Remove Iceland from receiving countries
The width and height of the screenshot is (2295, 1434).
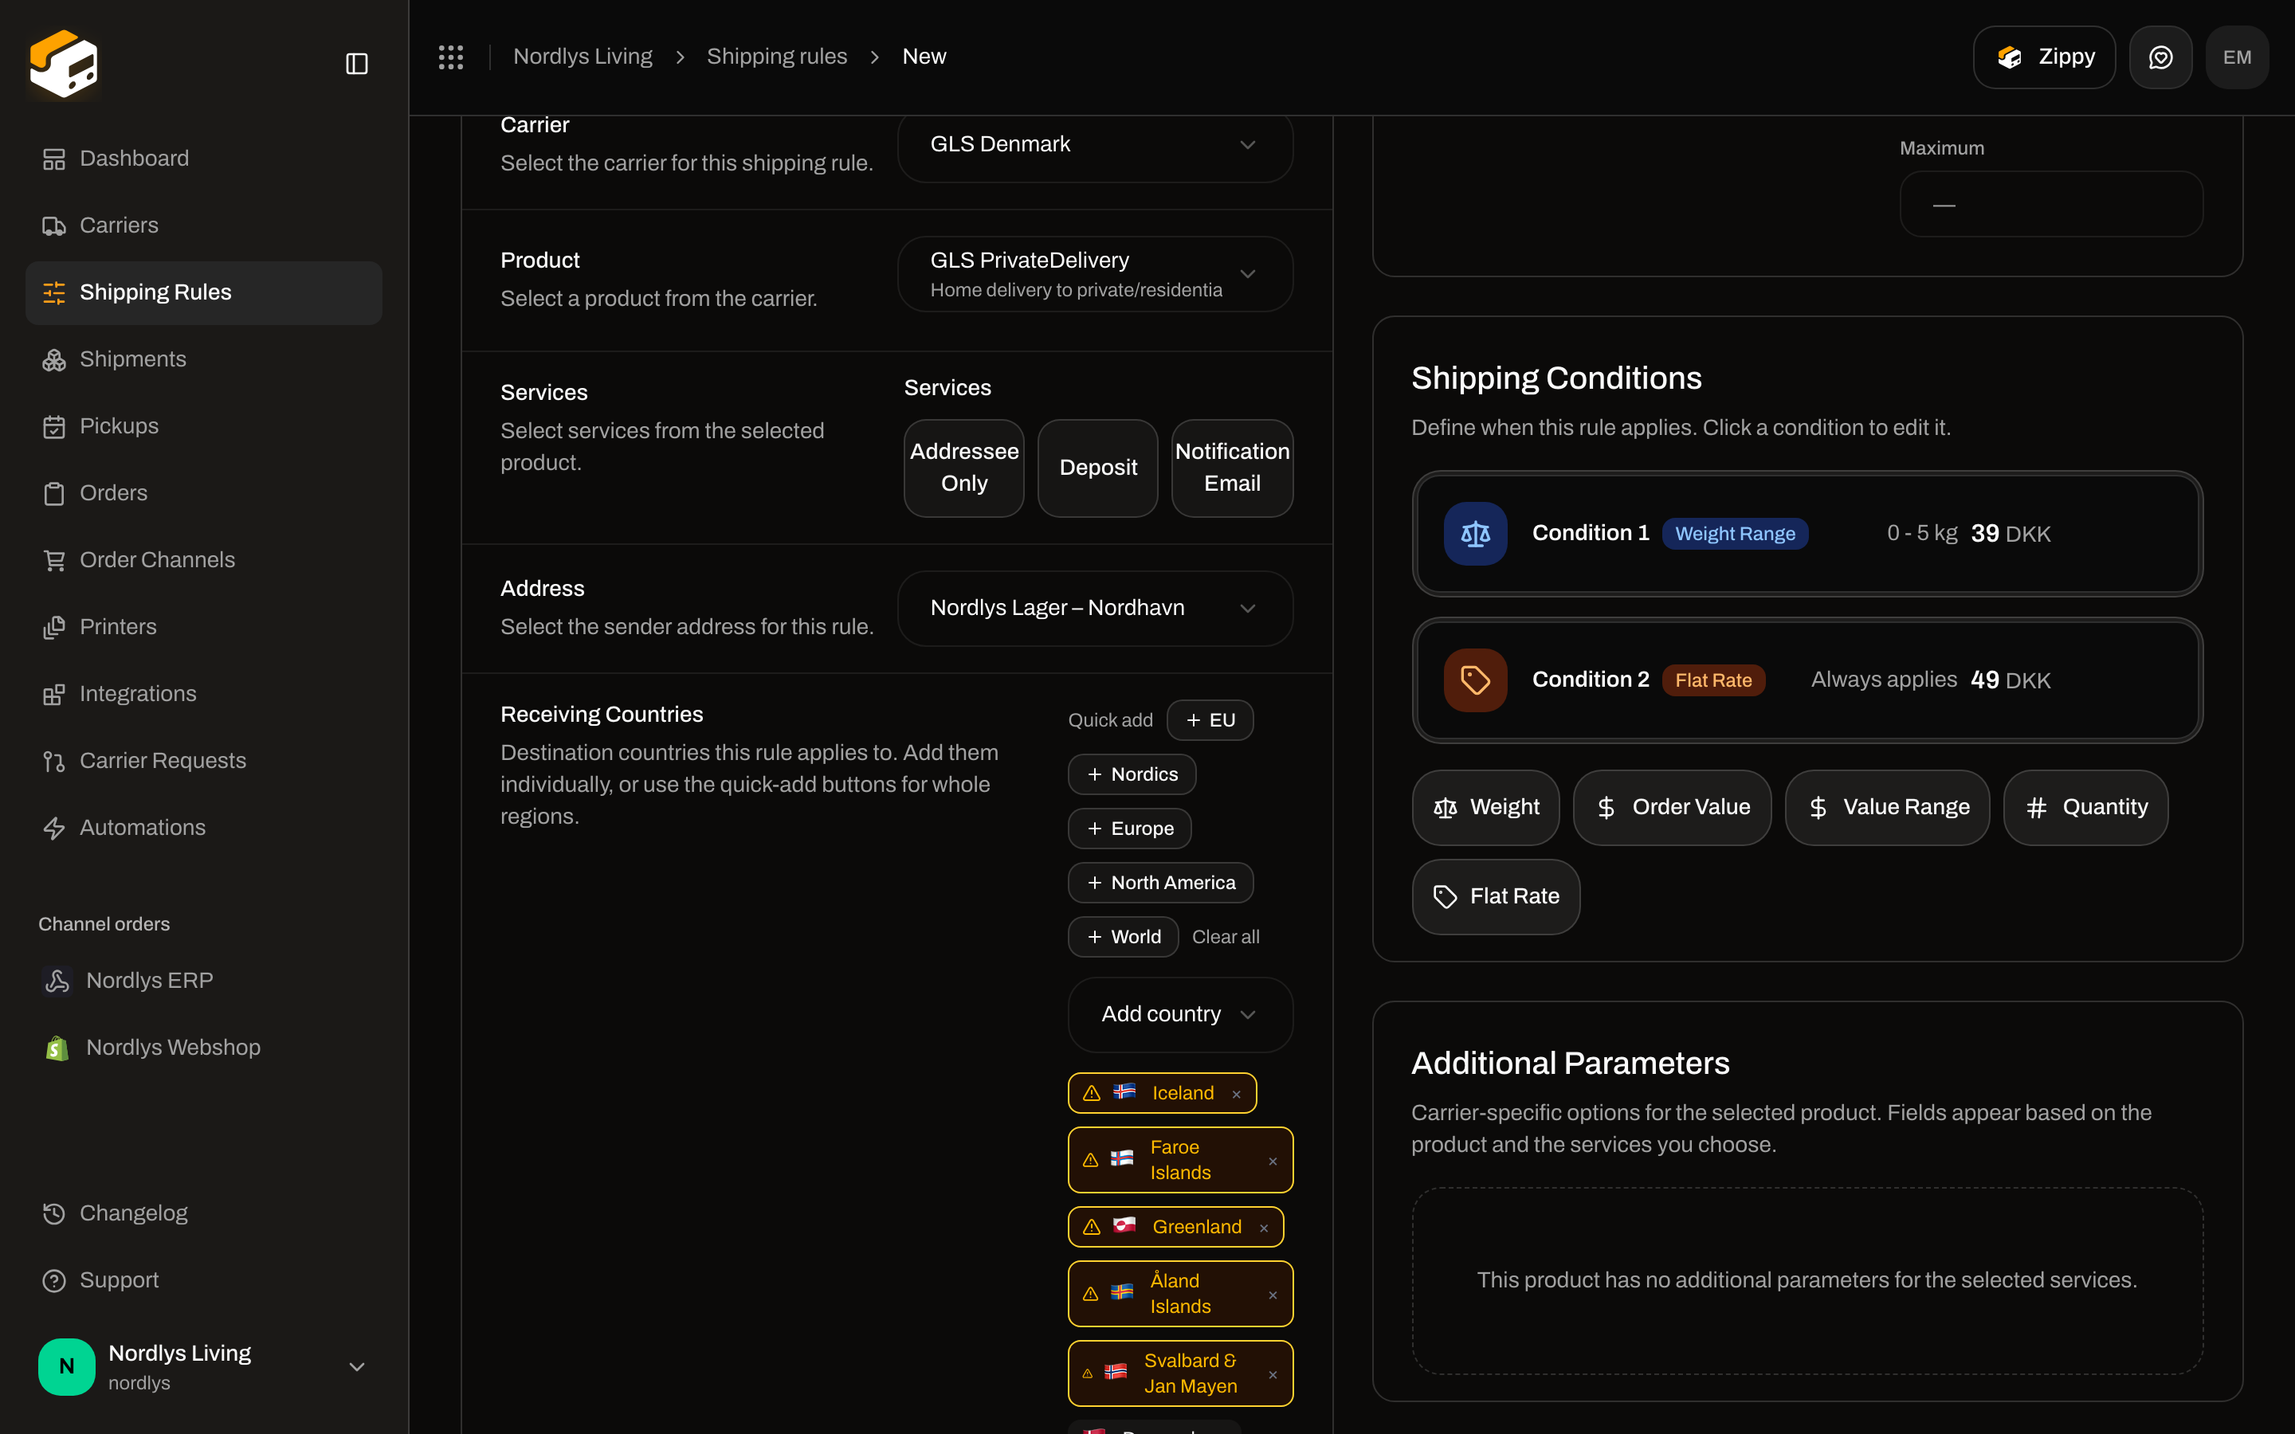pos(1237,1094)
